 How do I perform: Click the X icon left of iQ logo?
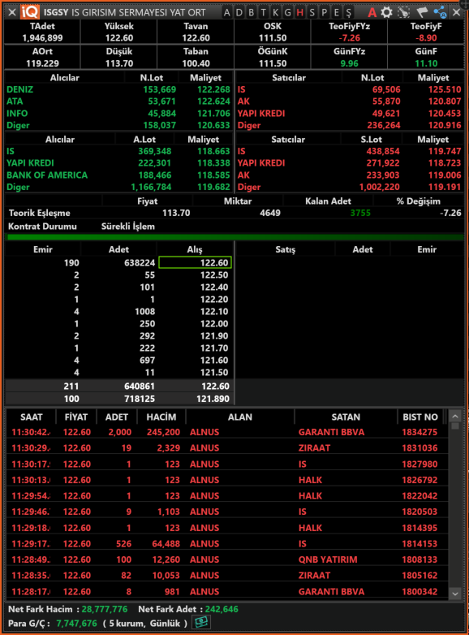(11, 12)
